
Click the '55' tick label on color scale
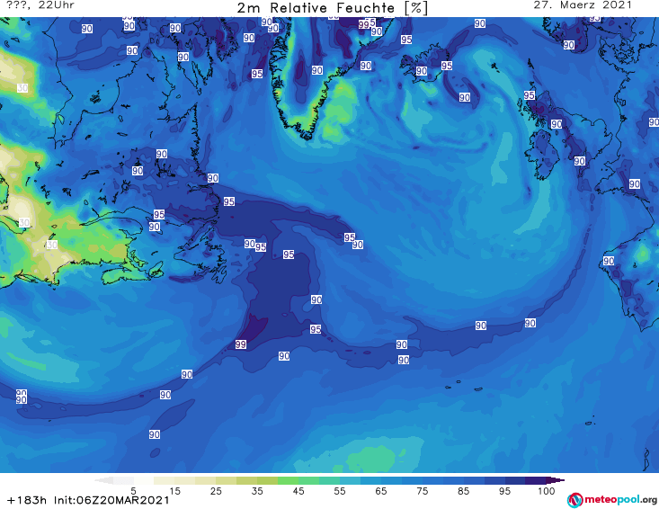[x=340, y=491]
